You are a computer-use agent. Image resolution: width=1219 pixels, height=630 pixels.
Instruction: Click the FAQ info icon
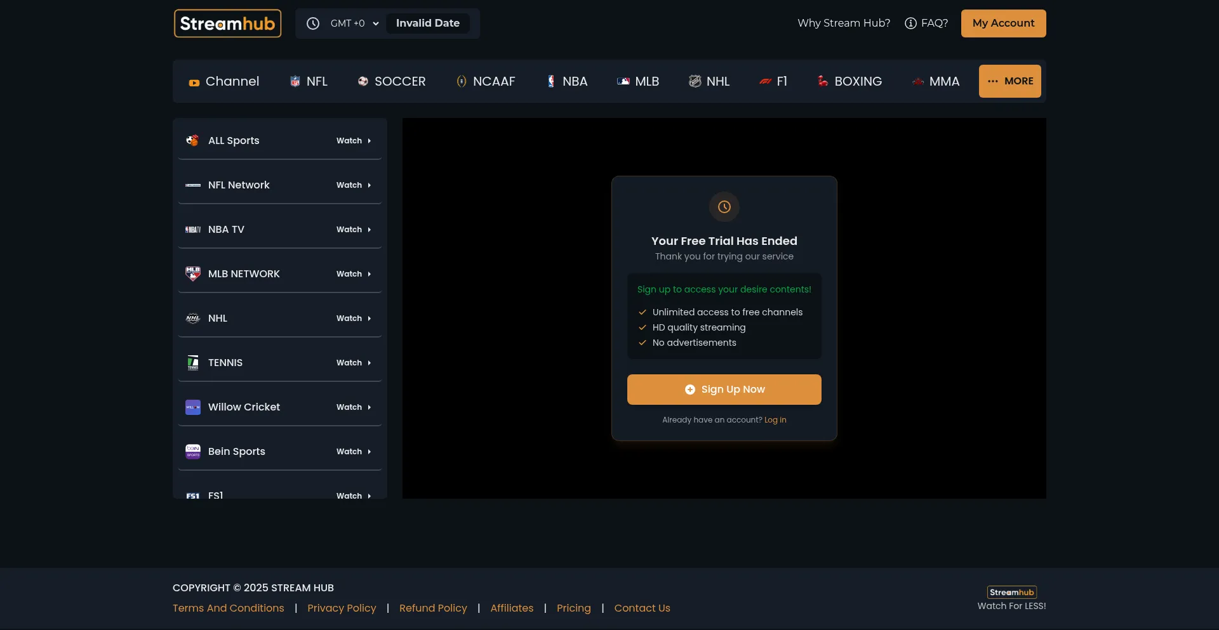(x=910, y=23)
